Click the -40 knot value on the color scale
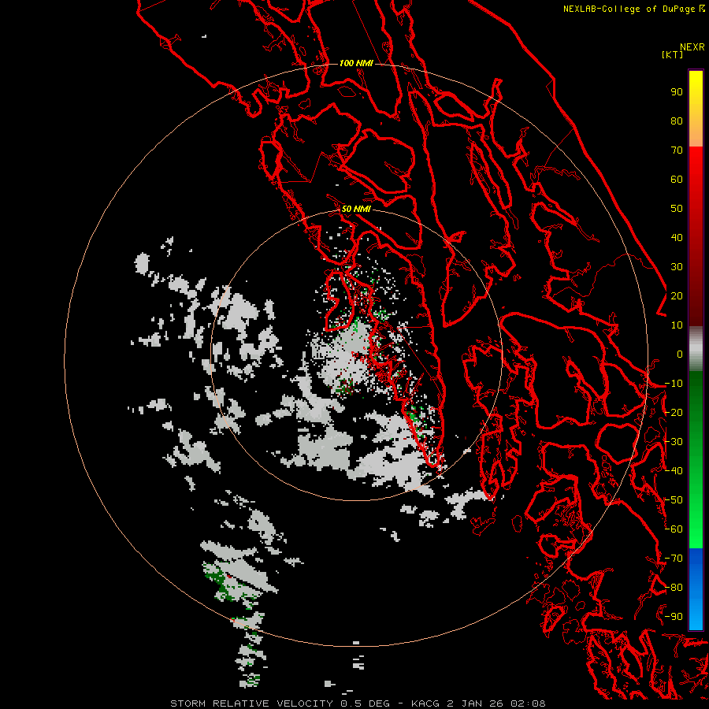 point(674,471)
